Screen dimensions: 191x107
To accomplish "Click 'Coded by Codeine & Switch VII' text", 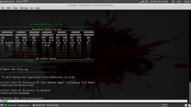I will (x=47, y=62).
